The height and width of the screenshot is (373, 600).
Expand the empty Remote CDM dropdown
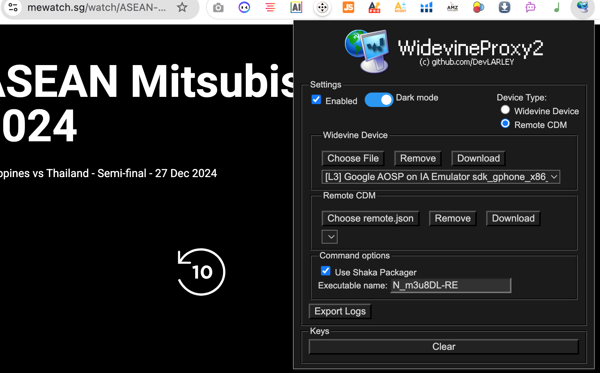click(330, 237)
